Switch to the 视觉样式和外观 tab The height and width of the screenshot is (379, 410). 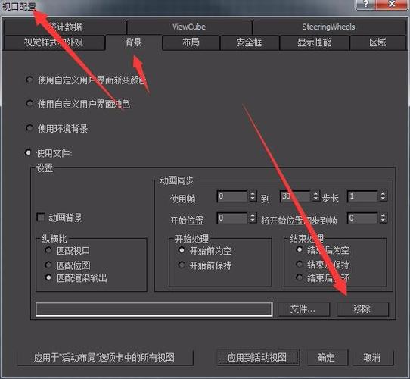click(54, 42)
